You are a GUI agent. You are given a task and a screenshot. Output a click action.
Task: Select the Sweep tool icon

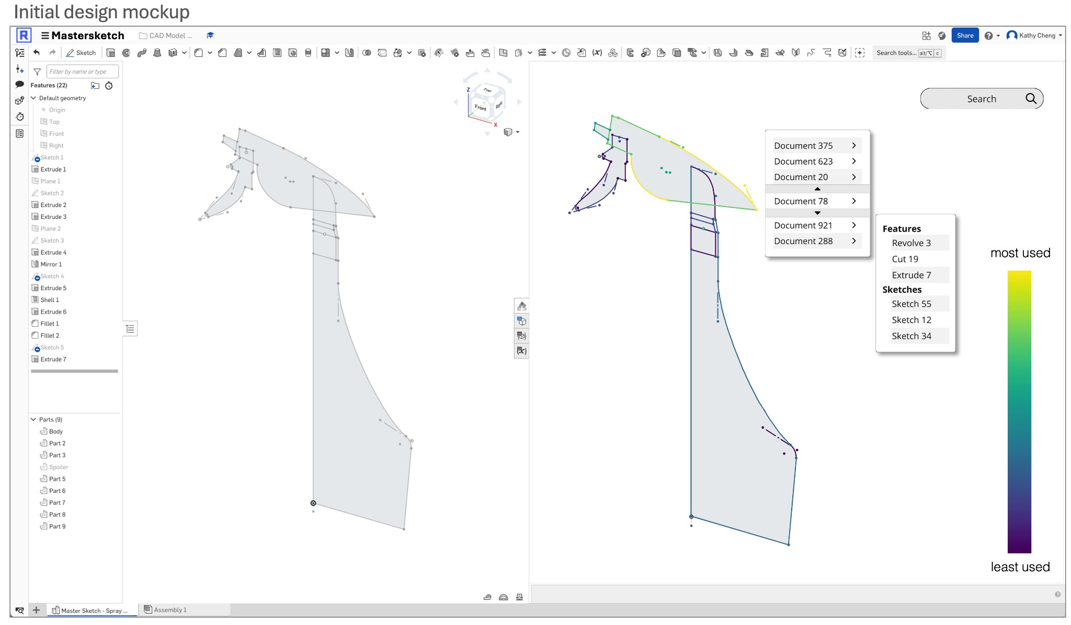pyautogui.click(x=142, y=53)
